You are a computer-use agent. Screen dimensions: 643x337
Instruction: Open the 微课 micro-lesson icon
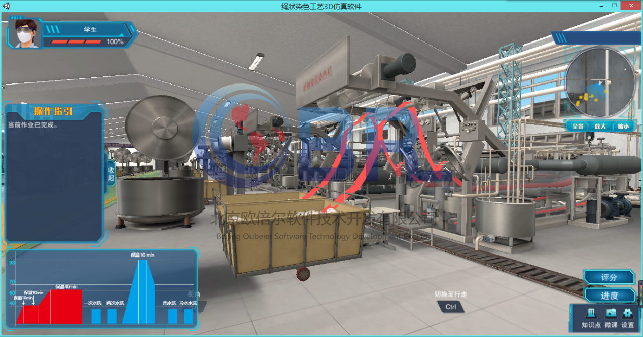tap(611, 314)
